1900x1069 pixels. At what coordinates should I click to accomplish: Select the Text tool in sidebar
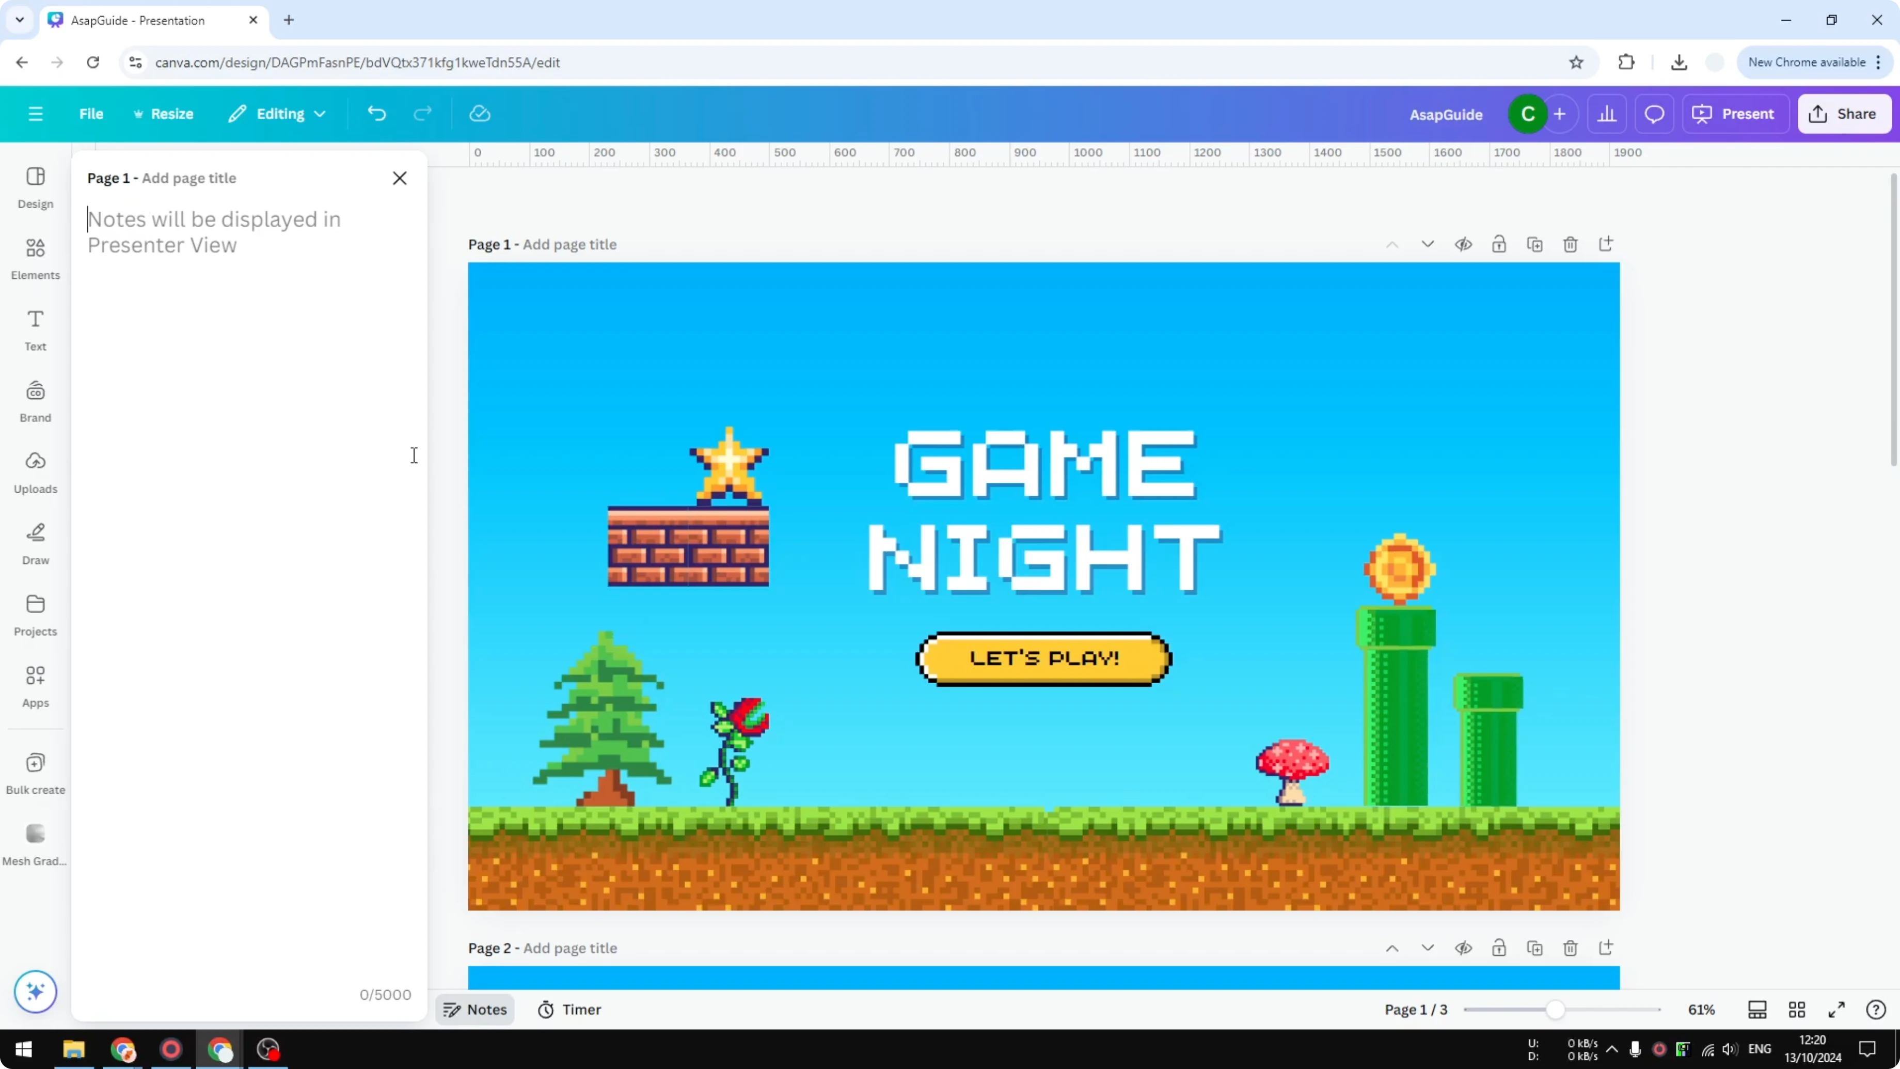pos(36,330)
